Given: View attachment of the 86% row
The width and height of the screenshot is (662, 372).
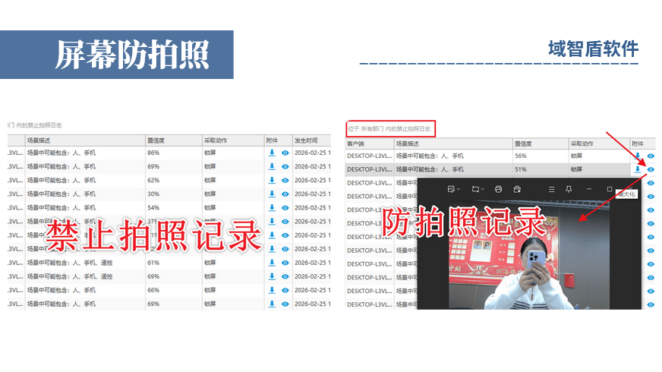Looking at the screenshot, I should point(285,153).
